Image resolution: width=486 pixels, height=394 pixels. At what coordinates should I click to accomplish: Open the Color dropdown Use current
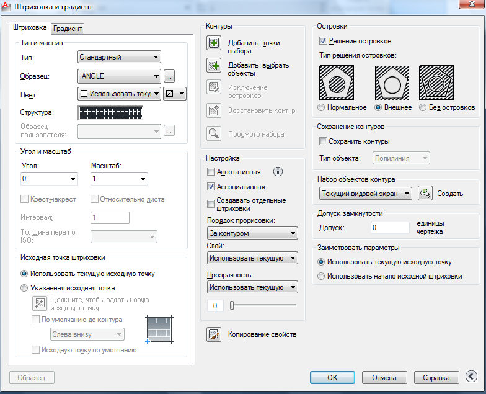(x=119, y=93)
